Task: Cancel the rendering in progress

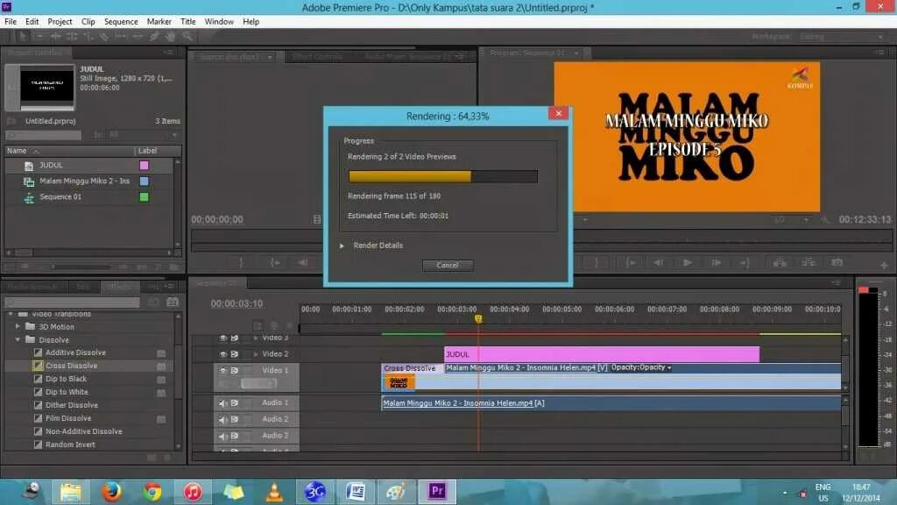Action: click(448, 265)
